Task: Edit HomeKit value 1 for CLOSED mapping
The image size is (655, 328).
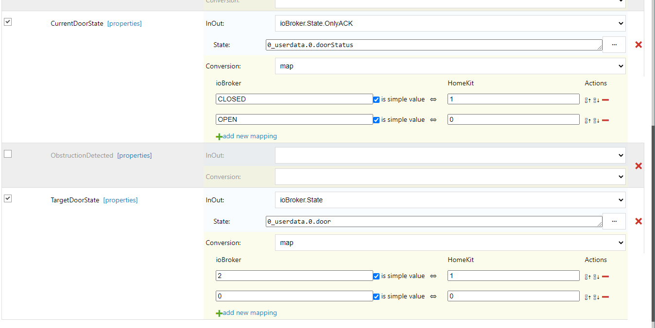Action: (x=514, y=99)
